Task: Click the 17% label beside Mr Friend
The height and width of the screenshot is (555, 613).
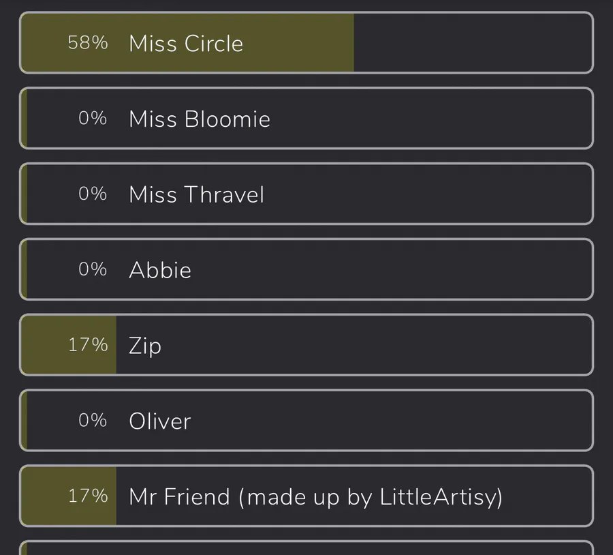Action: (88, 496)
